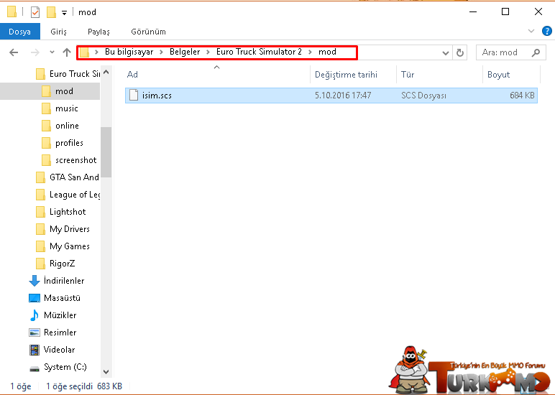The image size is (555, 395).
Task: Open the My Drivers folder in tree
Action: [x=63, y=229]
